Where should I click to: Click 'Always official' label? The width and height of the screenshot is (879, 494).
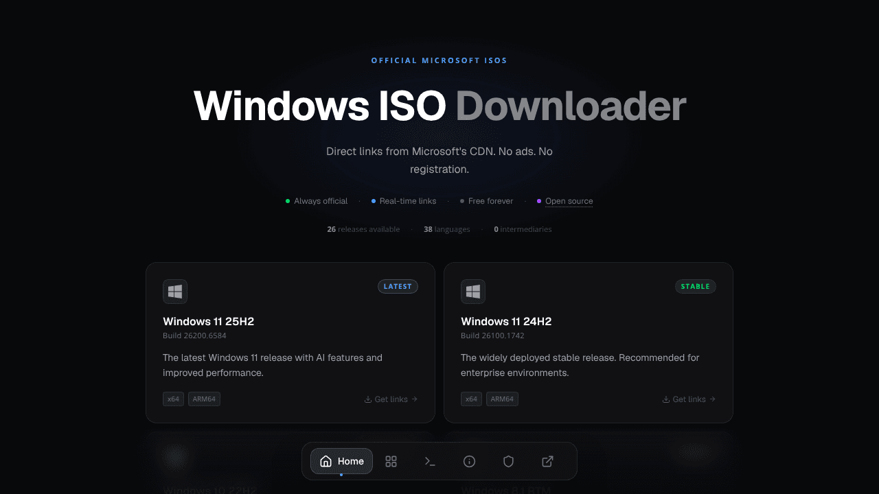[x=321, y=201]
